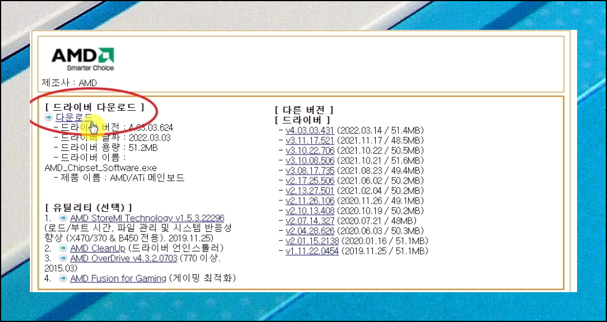Click arrow icon before AMD StoreMI Technology
607x322 pixels.
click(63, 218)
